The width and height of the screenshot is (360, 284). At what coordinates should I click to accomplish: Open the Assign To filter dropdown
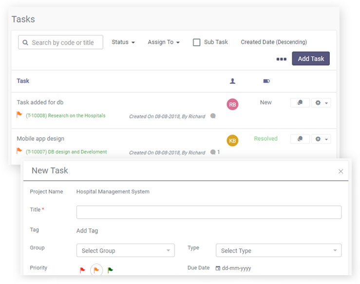tap(164, 42)
